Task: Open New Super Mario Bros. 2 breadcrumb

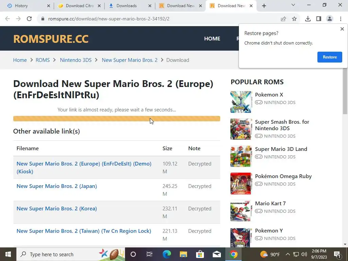Action: pyautogui.click(x=129, y=60)
